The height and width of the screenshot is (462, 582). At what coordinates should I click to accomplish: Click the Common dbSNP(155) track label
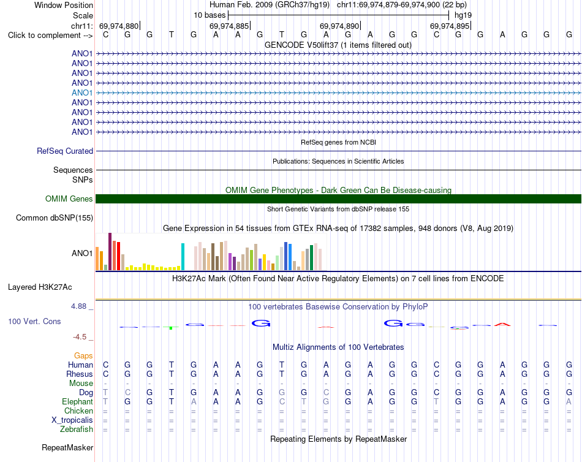pyautogui.click(x=54, y=218)
